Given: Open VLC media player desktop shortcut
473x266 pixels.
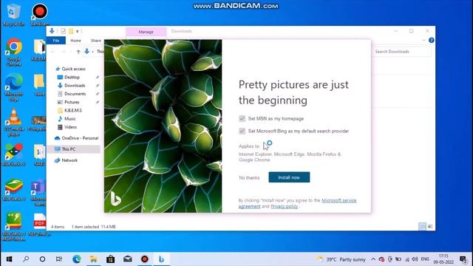Looking at the screenshot, I should pyautogui.click(x=14, y=122).
